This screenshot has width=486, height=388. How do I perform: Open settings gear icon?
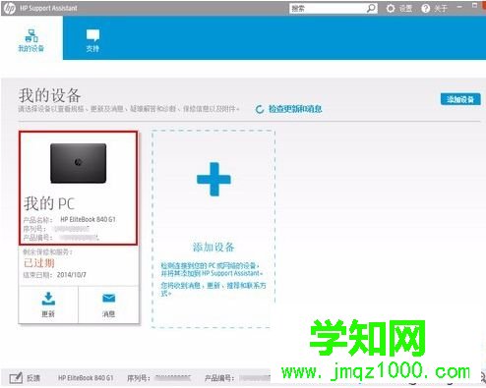(x=391, y=9)
